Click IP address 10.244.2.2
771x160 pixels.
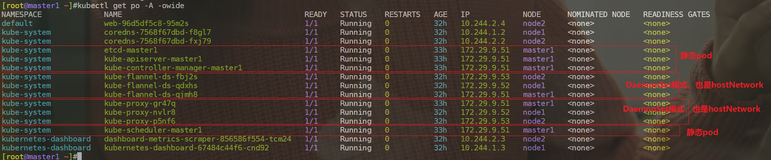[x=483, y=41]
